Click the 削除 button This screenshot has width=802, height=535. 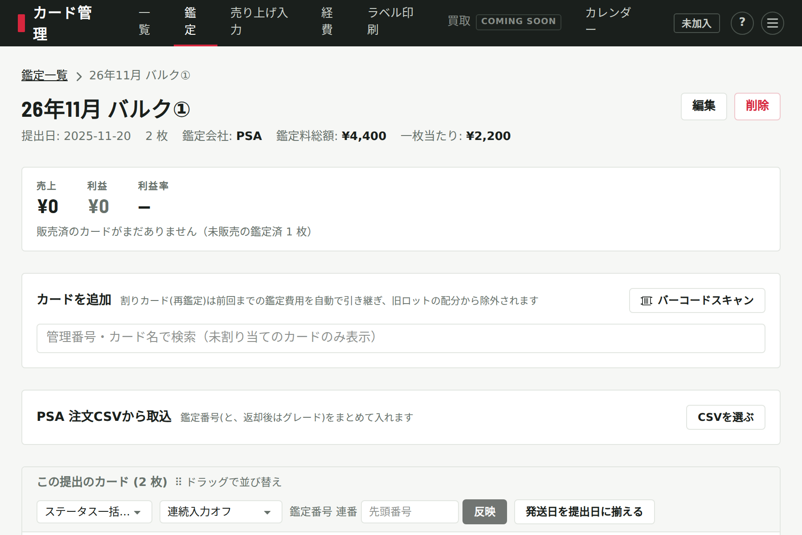(x=757, y=106)
